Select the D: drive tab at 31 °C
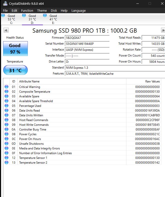This screenshot has width=165, height=197. click(x=32, y=19)
